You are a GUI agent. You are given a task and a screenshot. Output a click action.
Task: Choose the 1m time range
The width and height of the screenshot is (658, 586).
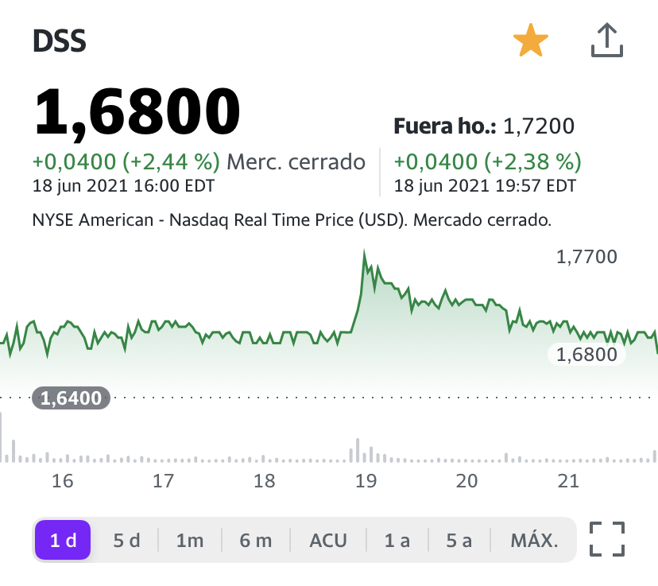point(190,540)
